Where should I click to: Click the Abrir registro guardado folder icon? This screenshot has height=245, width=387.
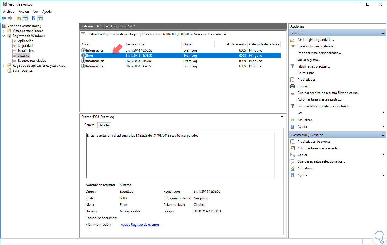pos(293,40)
